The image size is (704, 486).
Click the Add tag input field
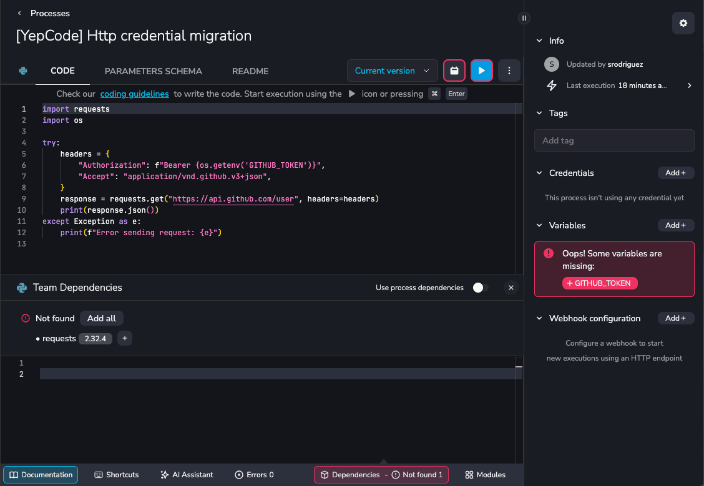pyautogui.click(x=614, y=140)
